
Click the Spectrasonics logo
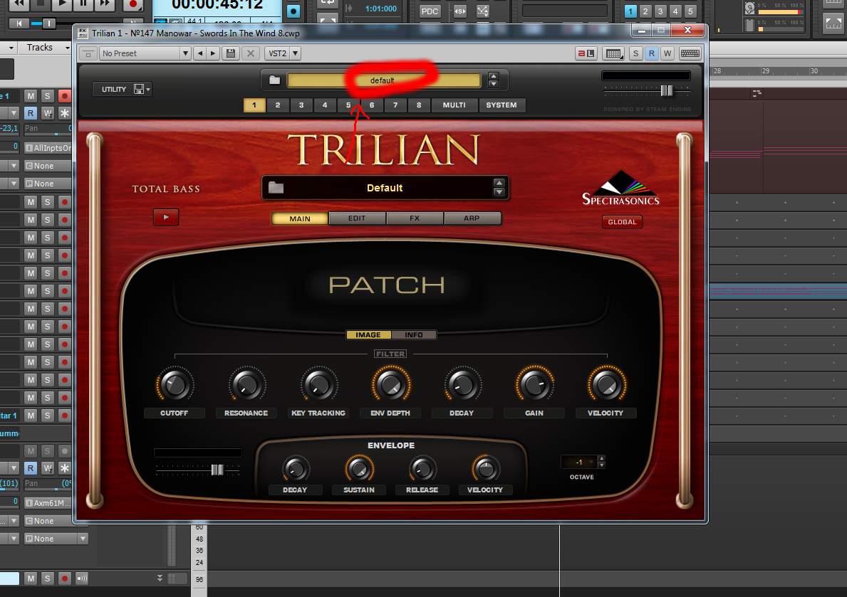(620, 189)
